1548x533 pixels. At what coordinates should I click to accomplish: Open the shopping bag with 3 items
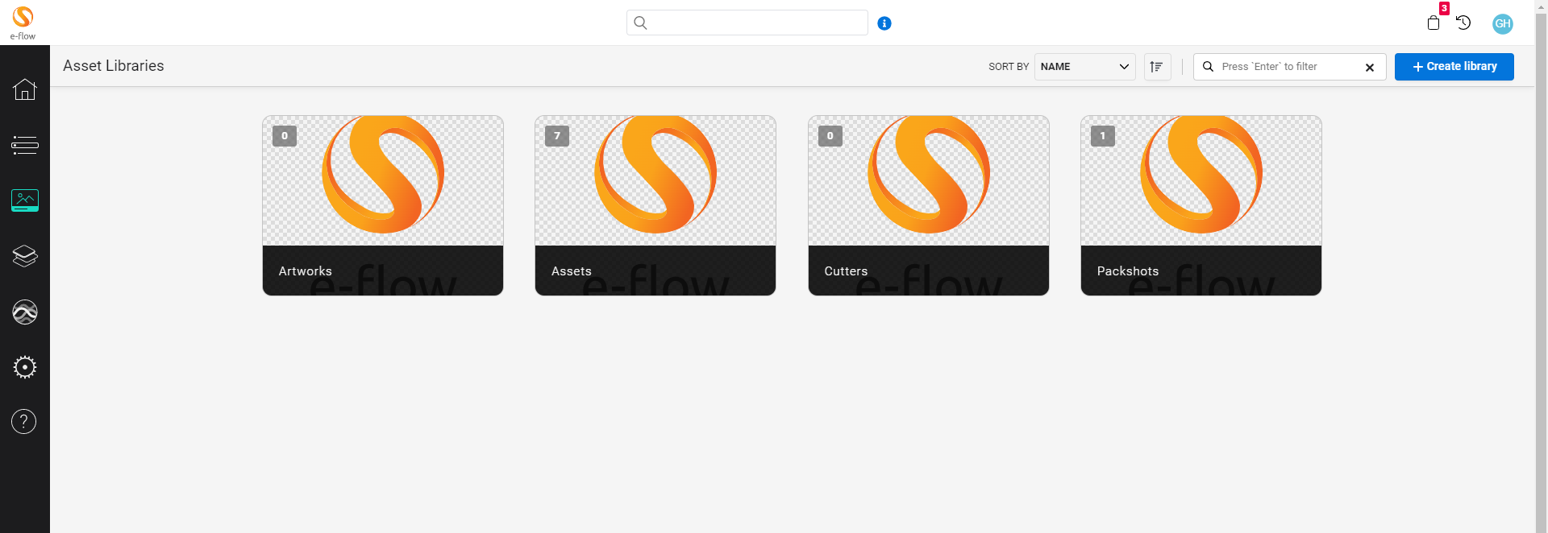point(1434,23)
